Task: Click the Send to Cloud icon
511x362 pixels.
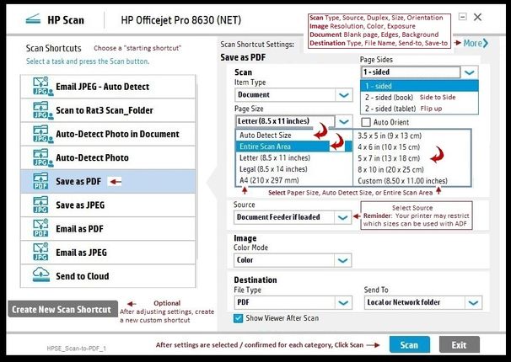Action: pos(41,274)
